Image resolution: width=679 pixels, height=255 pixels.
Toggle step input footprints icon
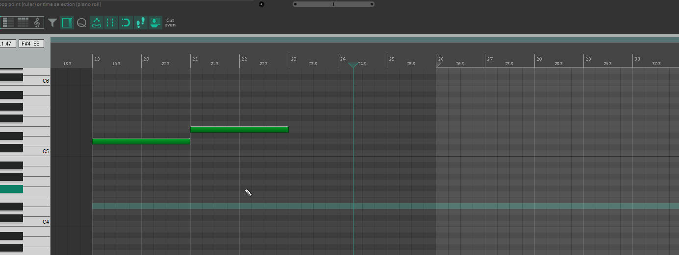(x=141, y=23)
